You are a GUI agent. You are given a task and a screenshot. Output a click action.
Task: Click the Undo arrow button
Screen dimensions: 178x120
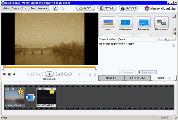coord(55,8)
